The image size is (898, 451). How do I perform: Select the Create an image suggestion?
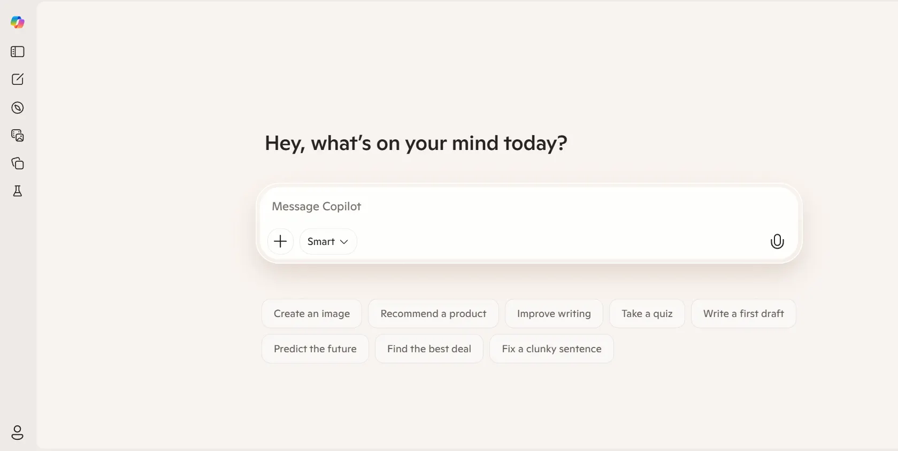point(312,313)
